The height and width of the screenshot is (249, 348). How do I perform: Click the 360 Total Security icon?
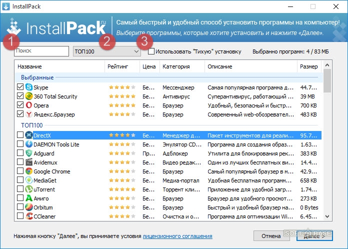click(x=29, y=96)
